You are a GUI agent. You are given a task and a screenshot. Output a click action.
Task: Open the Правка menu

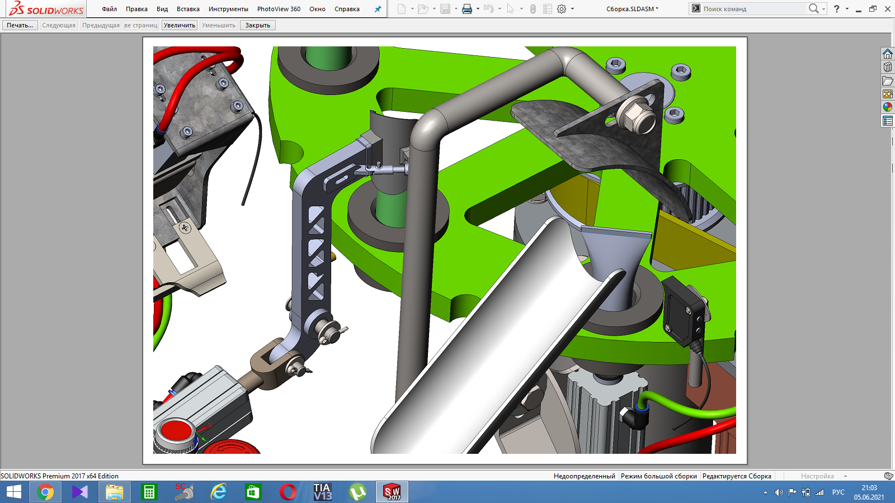[x=136, y=9]
